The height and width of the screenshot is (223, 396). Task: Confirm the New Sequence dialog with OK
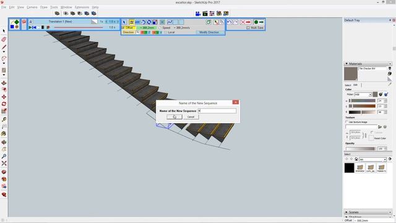pyautogui.click(x=174, y=117)
